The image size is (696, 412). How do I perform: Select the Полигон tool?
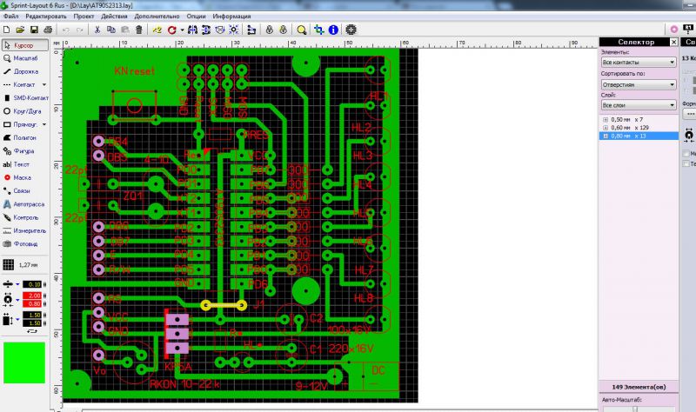coord(24,137)
